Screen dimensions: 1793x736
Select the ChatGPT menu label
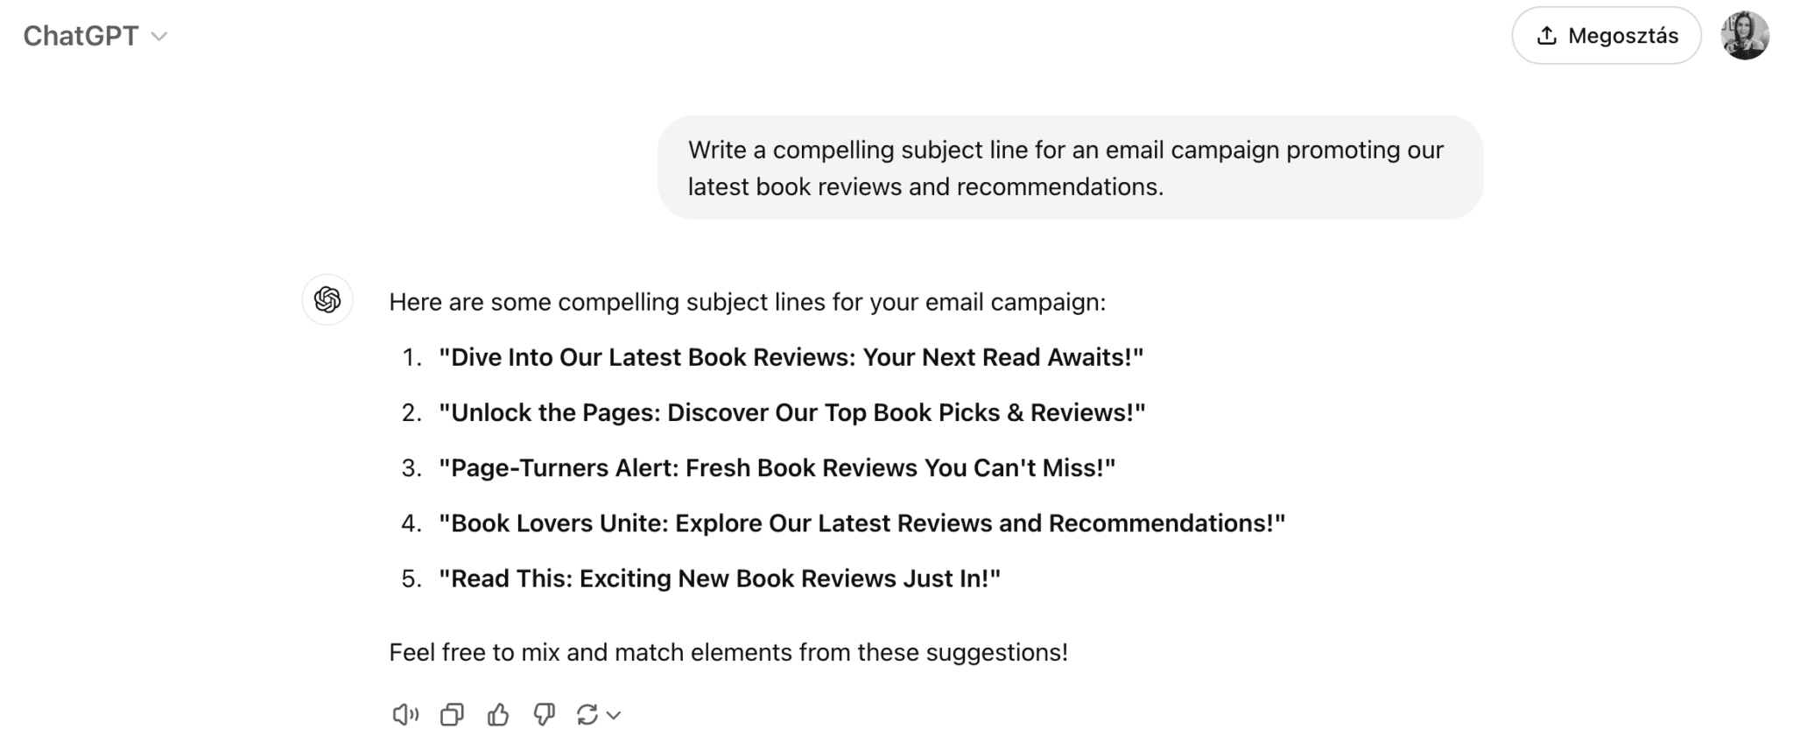(x=81, y=35)
